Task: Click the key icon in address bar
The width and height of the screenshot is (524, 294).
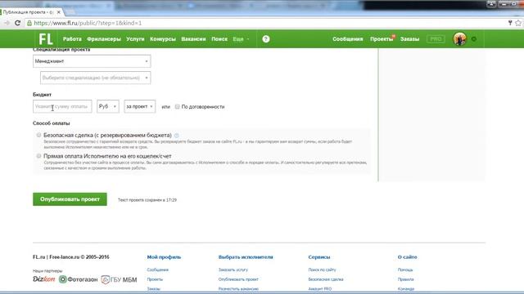Action: pyautogui.click(x=510, y=23)
